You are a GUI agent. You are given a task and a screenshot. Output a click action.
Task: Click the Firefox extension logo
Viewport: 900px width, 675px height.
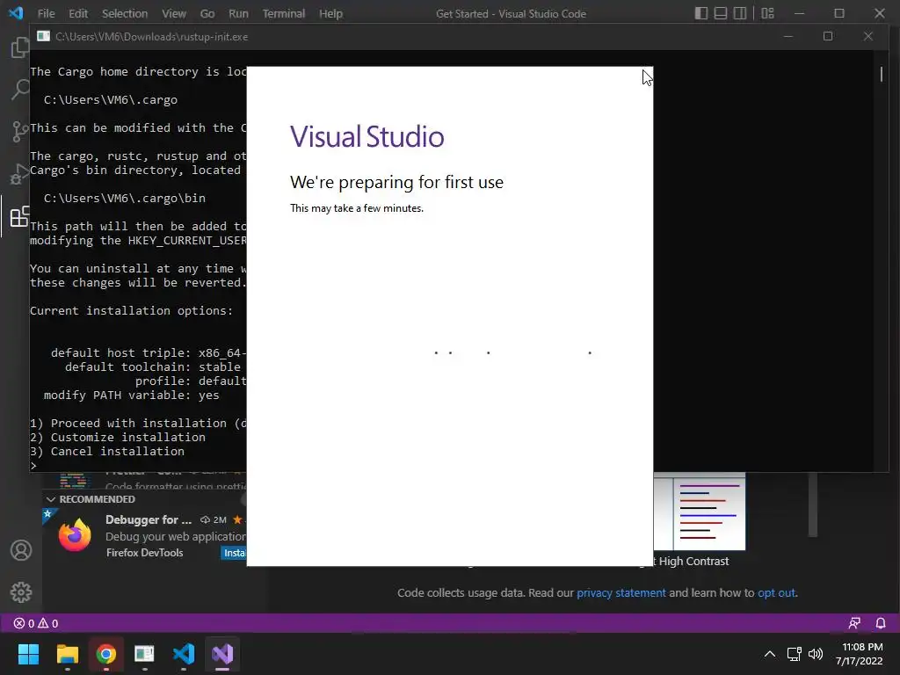(x=75, y=535)
